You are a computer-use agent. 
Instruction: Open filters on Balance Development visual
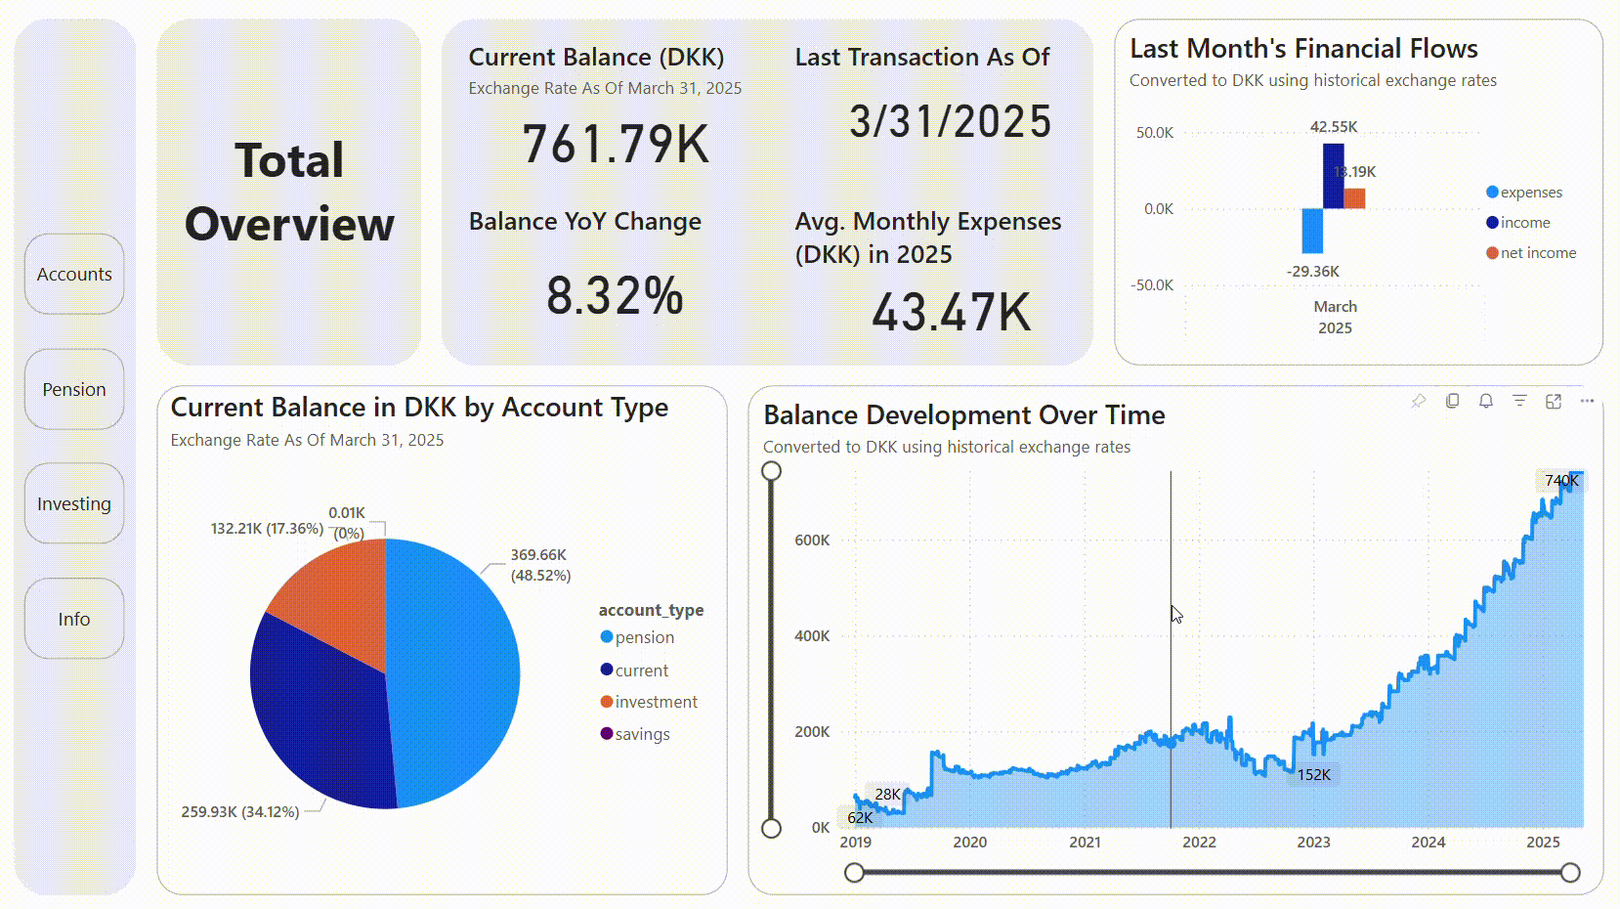[1519, 401]
